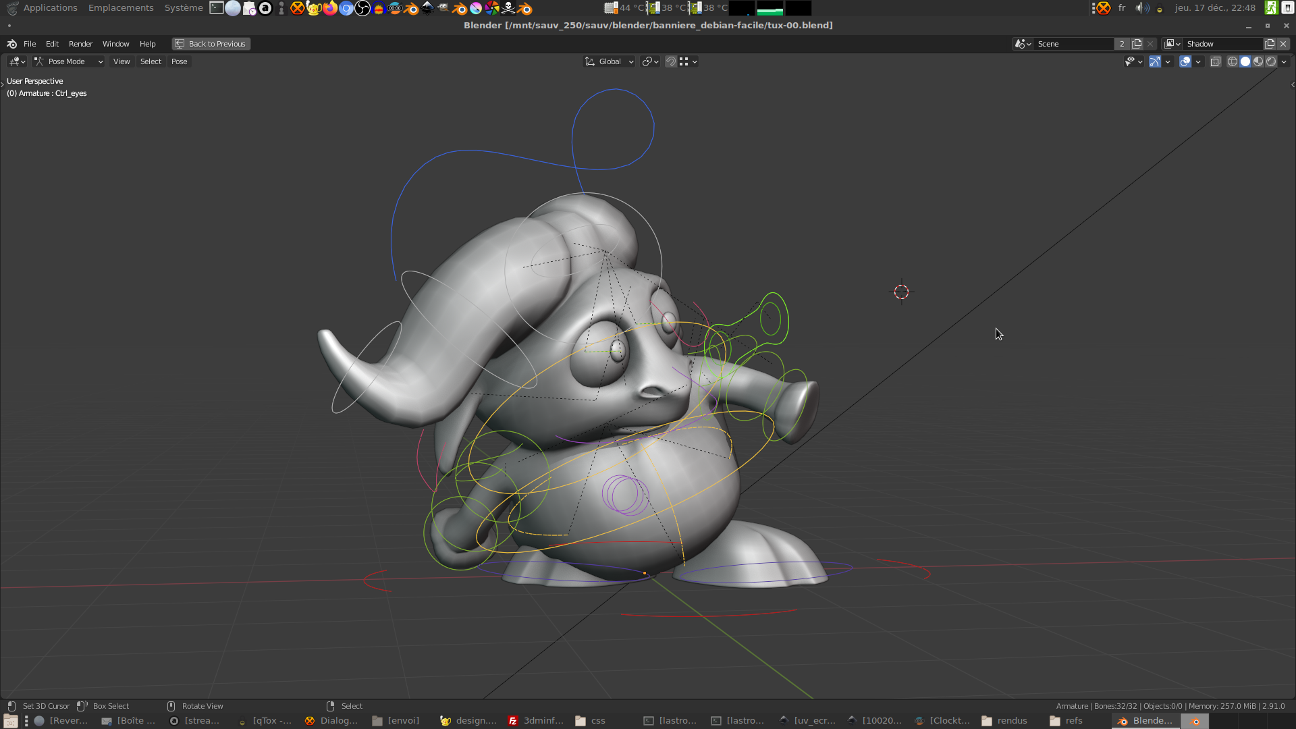1296x729 pixels.
Task: Open the Render menu
Action: (80, 44)
